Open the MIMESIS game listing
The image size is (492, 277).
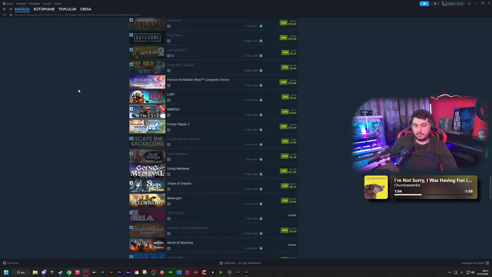click(x=214, y=112)
